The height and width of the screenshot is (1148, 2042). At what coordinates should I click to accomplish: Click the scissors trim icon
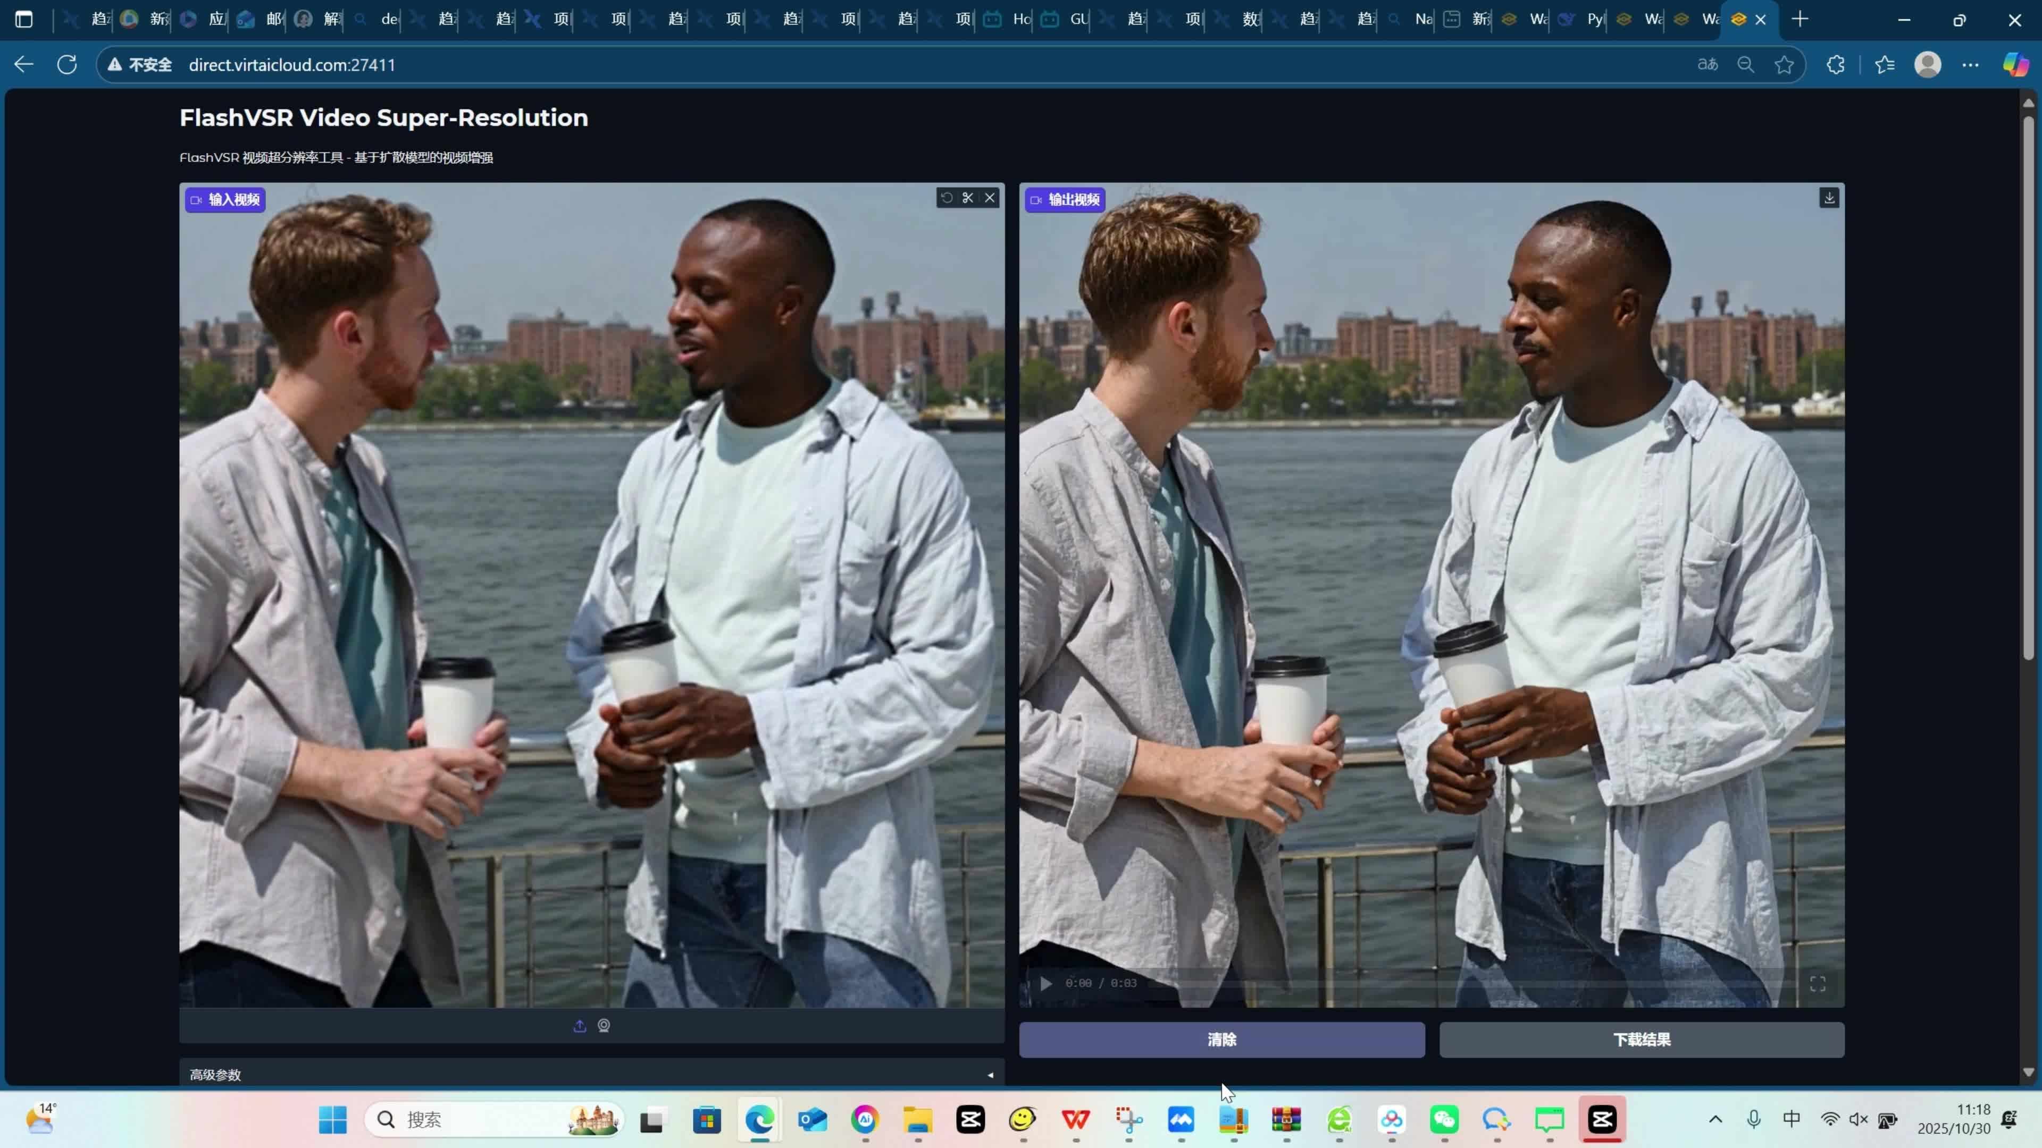point(968,198)
